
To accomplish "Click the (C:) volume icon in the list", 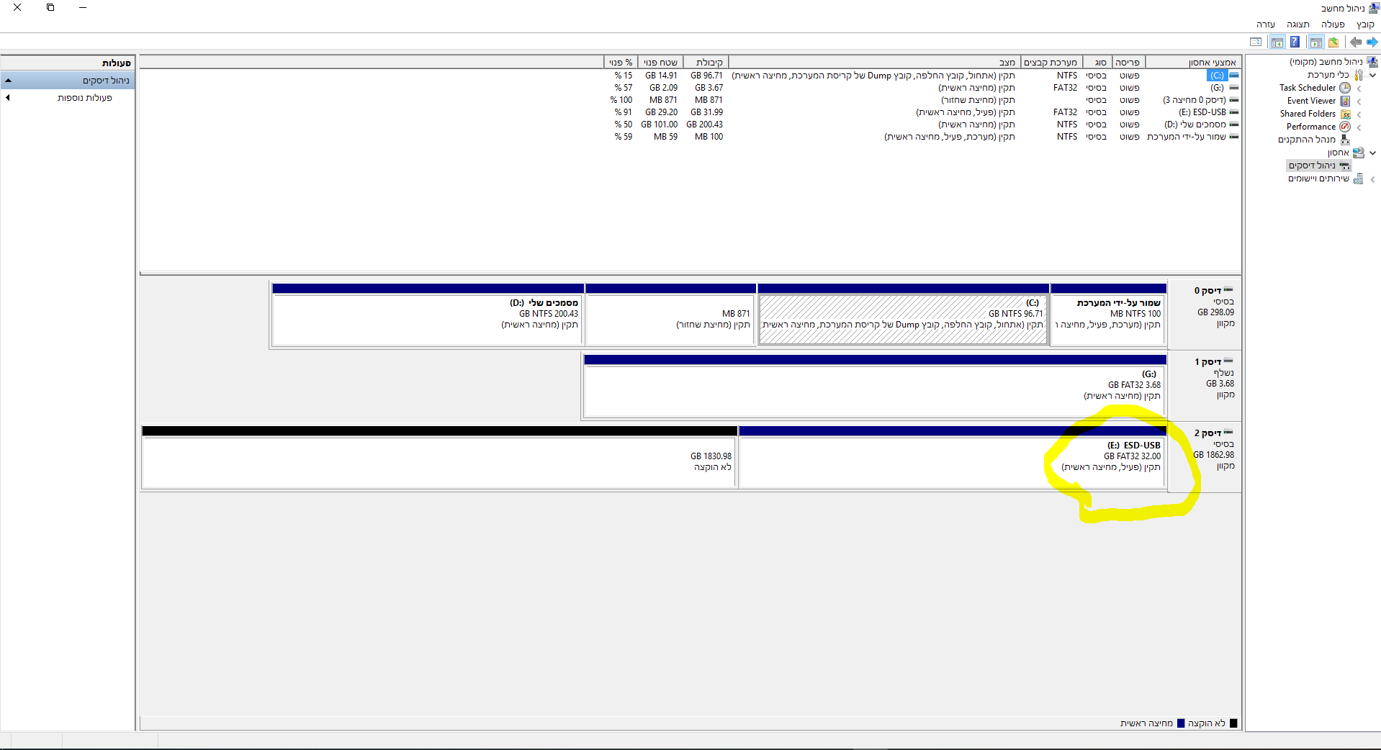I will (x=1234, y=76).
